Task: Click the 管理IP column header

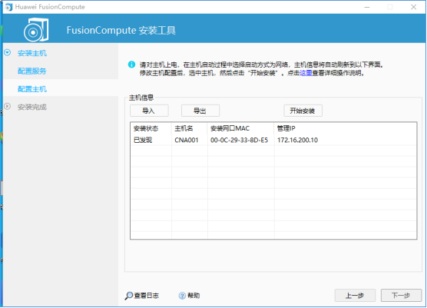Action: pos(346,128)
